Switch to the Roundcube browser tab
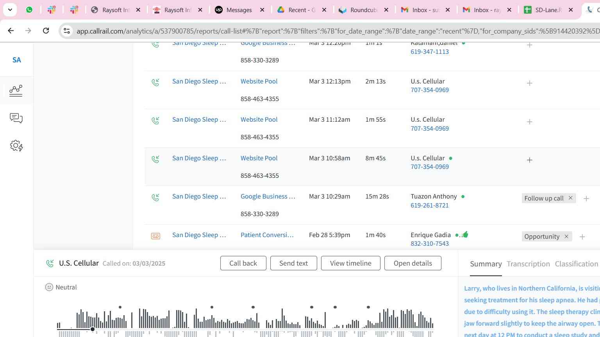 click(364, 10)
